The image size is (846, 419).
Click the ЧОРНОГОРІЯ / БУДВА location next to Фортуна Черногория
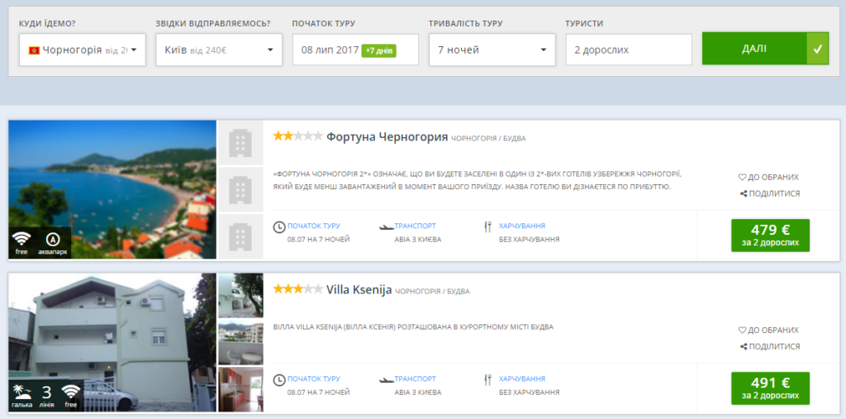488,139
